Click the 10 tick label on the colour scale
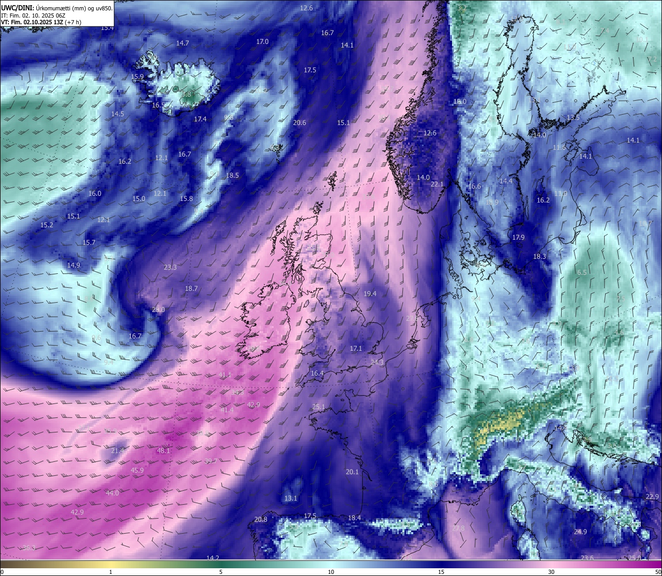This screenshot has width=662, height=576. pyautogui.click(x=331, y=572)
